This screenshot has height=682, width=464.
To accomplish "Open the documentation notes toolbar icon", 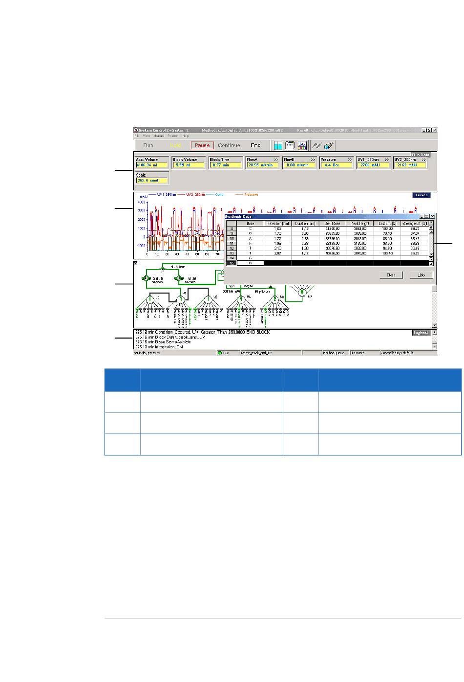I will [290, 145].
